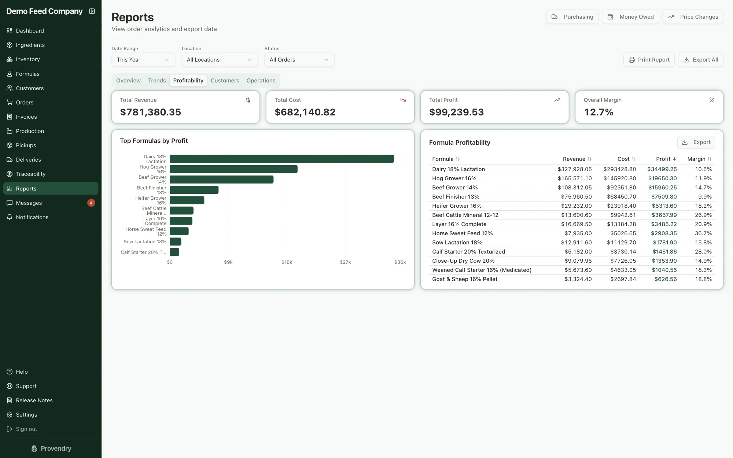The image size is (733, 458).
Task: Collapse sidebar using the panel toggle icon
Action: tap(92, 11)
